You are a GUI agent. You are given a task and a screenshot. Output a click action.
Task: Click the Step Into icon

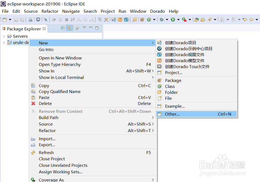point(79,20)
